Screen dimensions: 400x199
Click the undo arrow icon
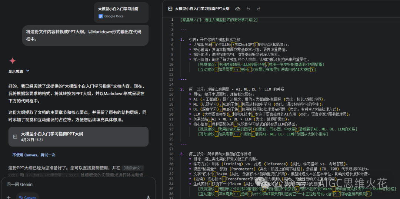(x=248, y=9)
